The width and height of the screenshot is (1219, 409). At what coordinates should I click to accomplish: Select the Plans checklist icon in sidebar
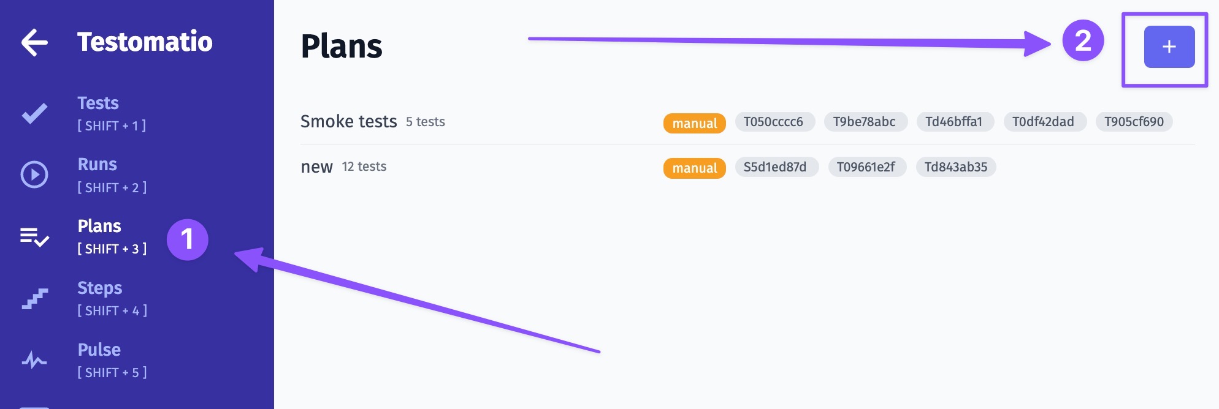(x=34, y=236)
